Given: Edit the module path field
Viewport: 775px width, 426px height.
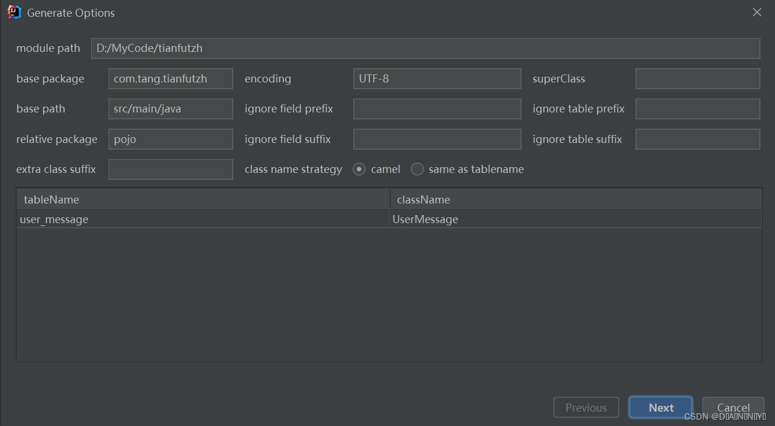Looking at the screenshot, I should tap(425, 48).
